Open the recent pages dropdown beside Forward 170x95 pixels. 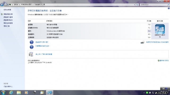[x=8, y=5]
